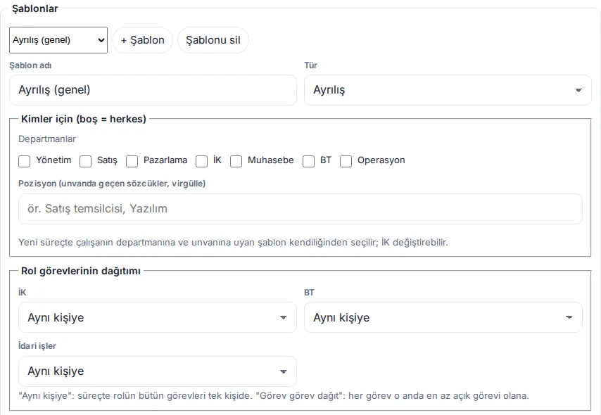This screenshot has height=415, width=601.
Task: Toggle the Muhasebe department checkbox
Action: click(x=236, y=161)
